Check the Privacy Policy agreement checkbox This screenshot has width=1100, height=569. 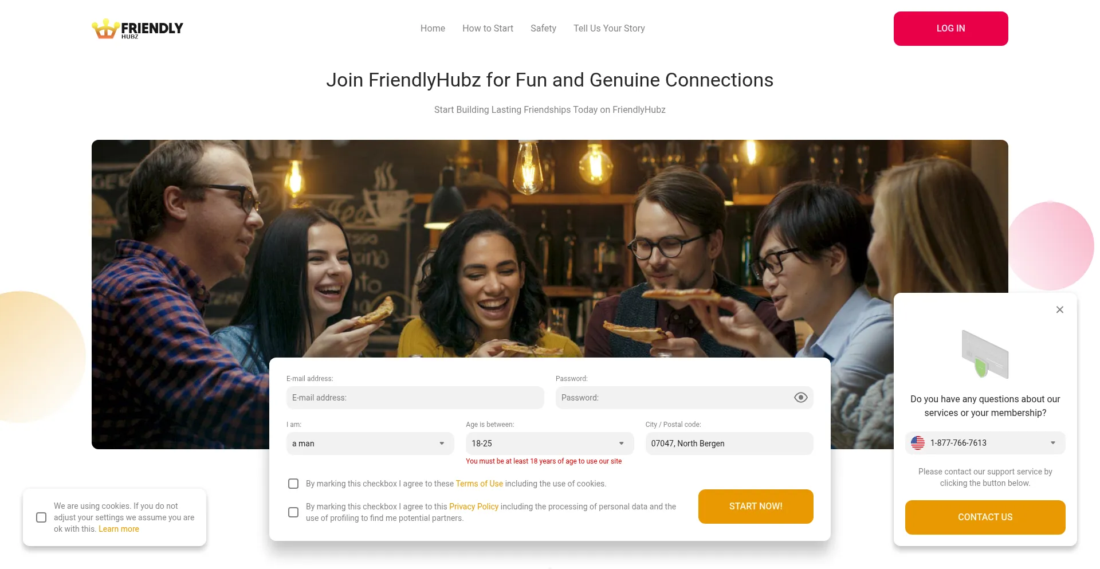(293, 512)
